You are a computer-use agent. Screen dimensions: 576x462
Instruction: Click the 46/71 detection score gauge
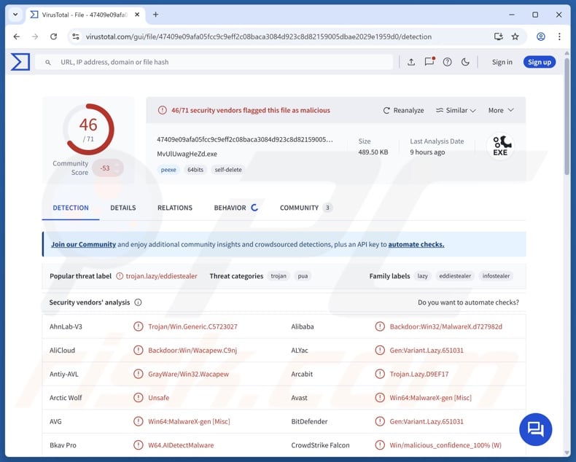pos(88,129)
